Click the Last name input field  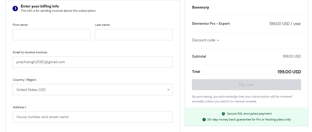click(x=134, y=35)
